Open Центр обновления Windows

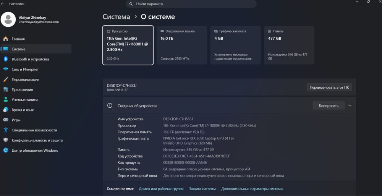coord(36,151)
